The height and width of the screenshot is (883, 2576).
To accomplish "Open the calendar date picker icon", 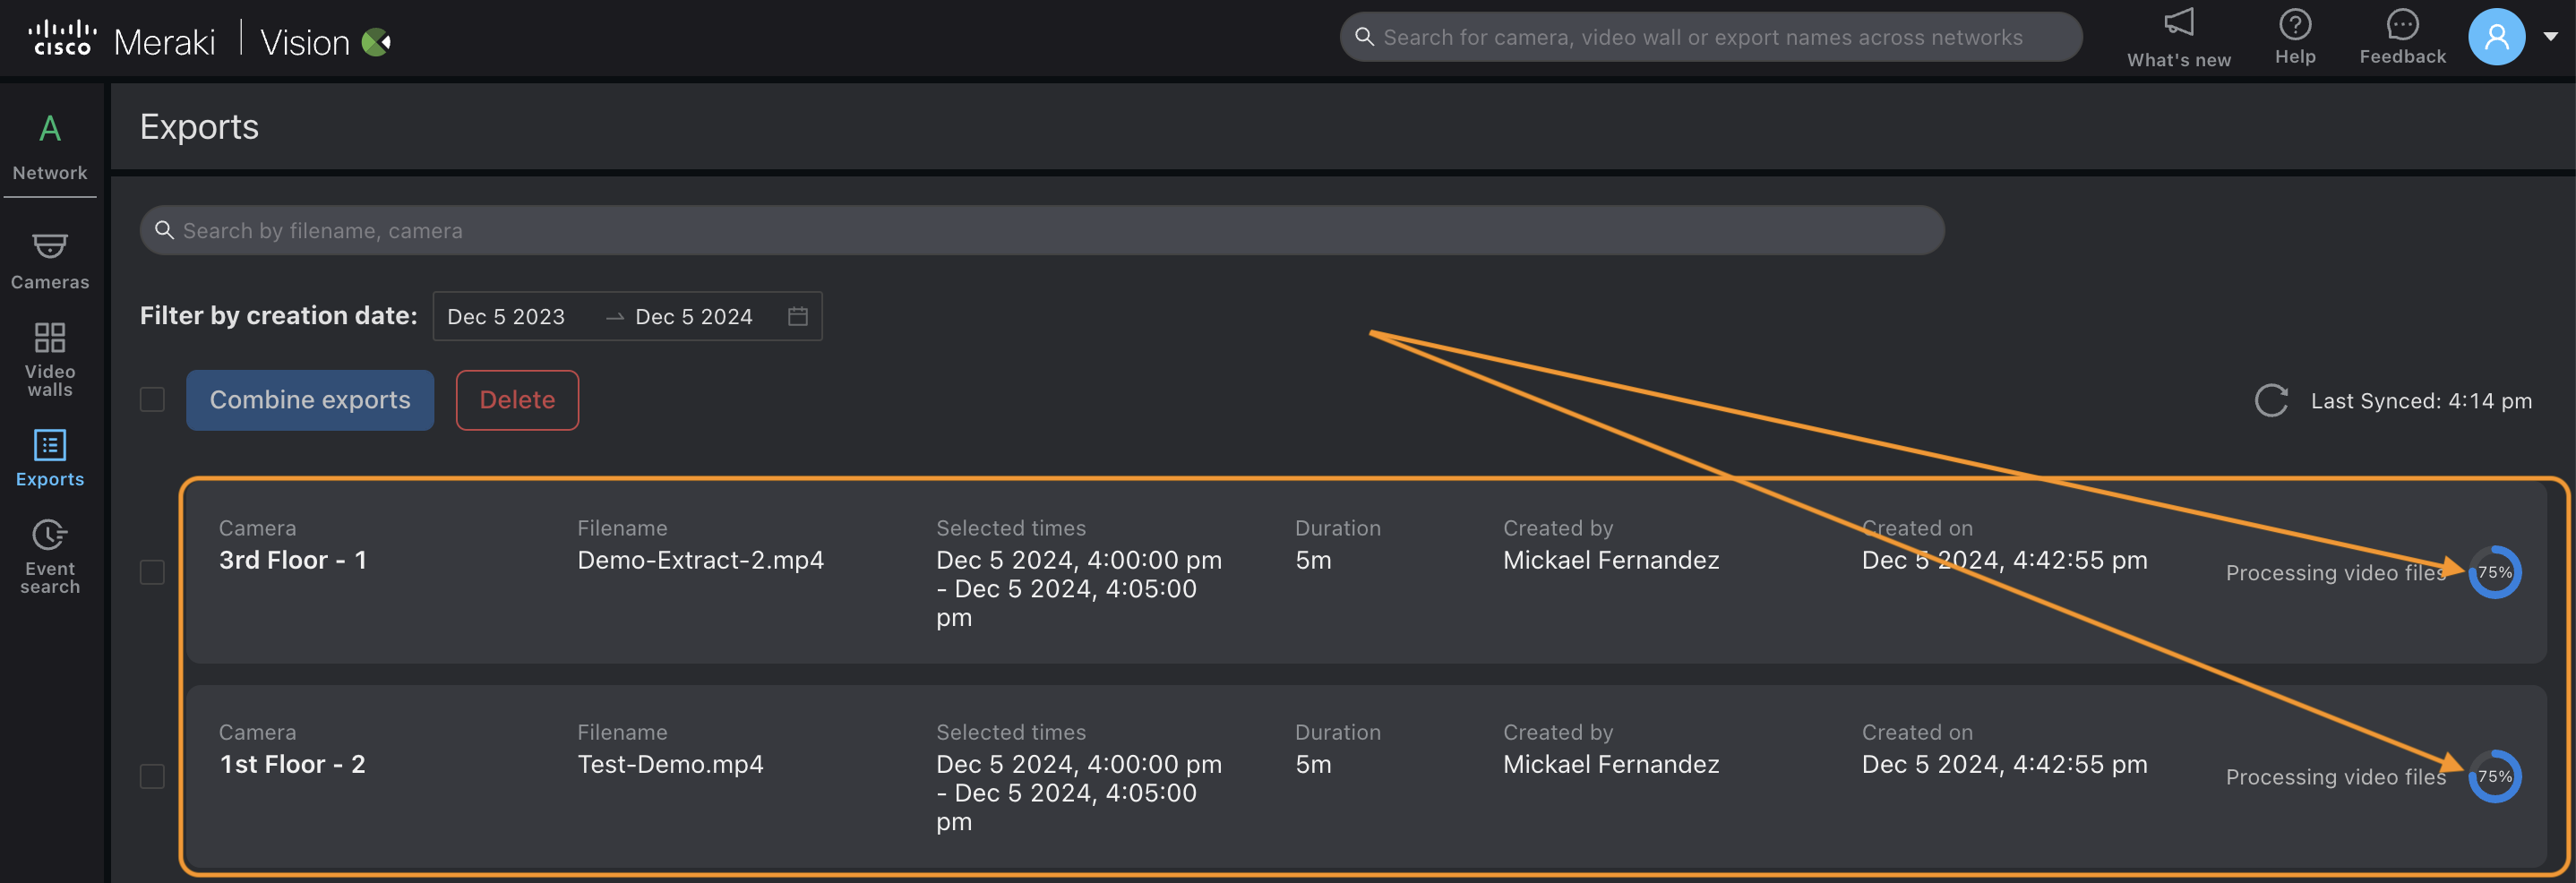I will coord(797,316).
